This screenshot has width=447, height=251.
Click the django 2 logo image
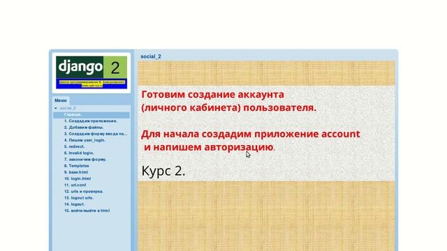[x=91, y=73]
